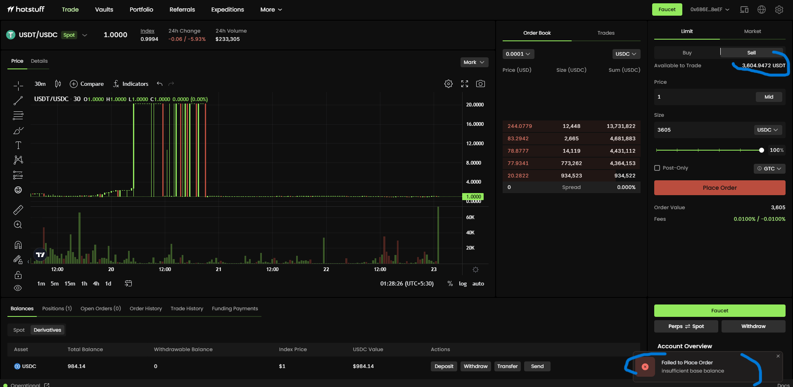Expand the Mark price type dropdown
793x387 pixels.
(474, 62)
